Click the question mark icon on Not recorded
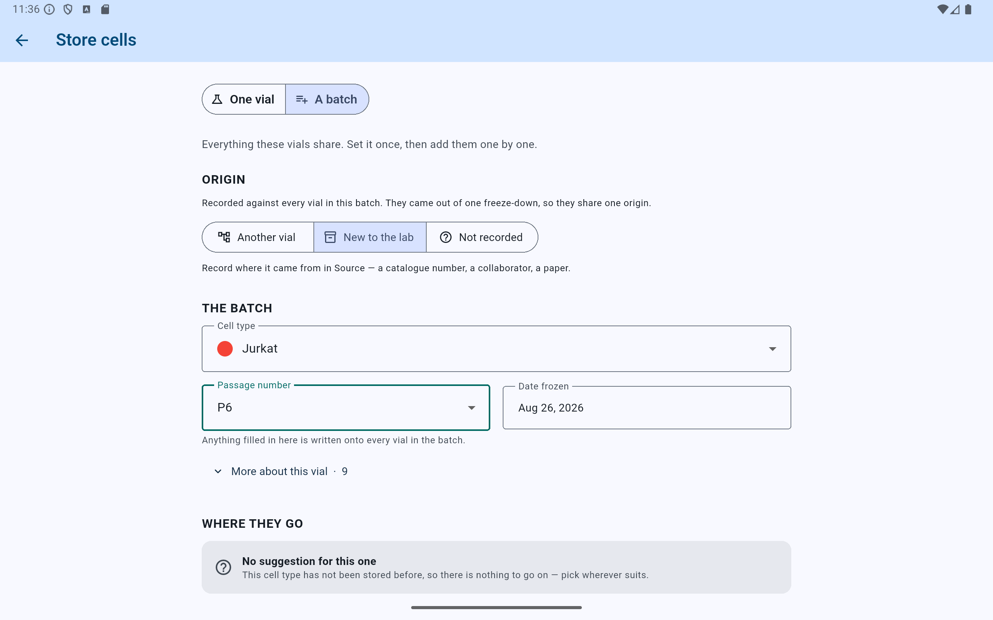The width and height of the screenshot is (993, 620). click(x=446, y=237)
